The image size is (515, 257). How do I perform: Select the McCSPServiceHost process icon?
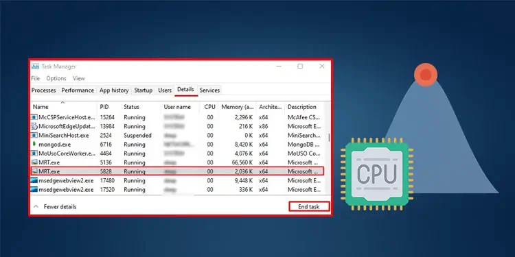(x=34, y=117)
